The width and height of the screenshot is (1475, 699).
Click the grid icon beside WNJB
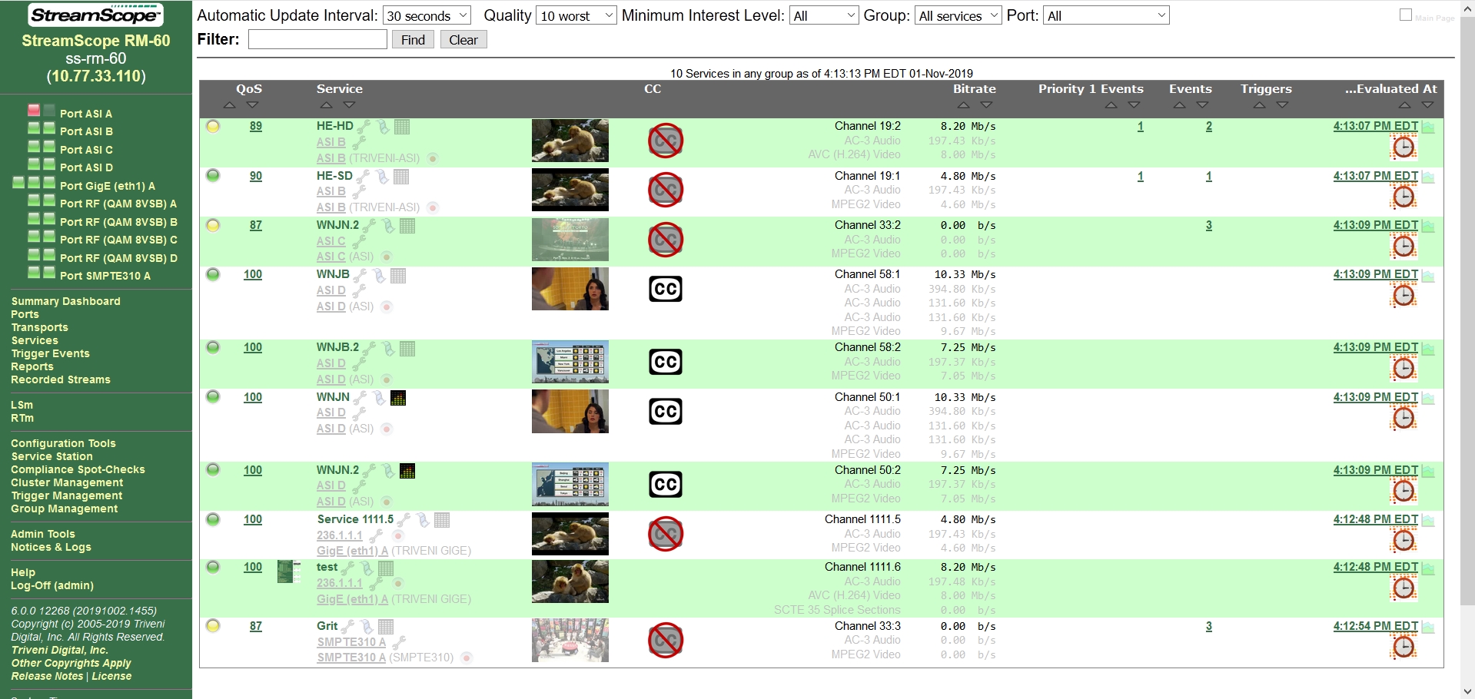coord(398,275)
